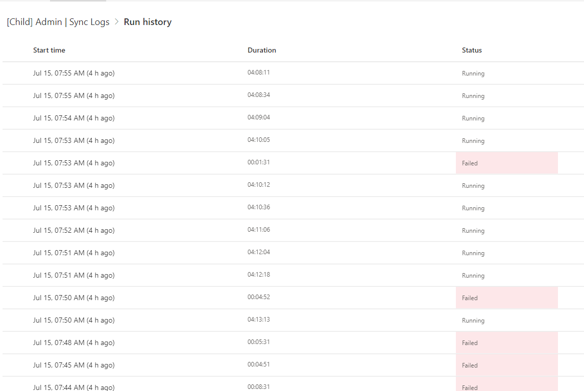Select the run started Jul 15, 07:54 AM

pyautogui.click(x=74, y=118)
